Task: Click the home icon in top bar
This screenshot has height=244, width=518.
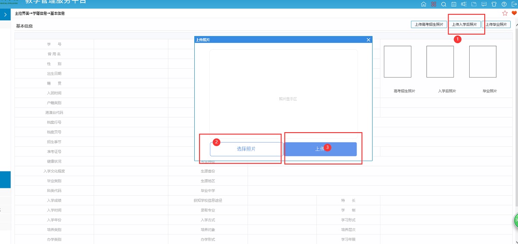Action: 423,4
